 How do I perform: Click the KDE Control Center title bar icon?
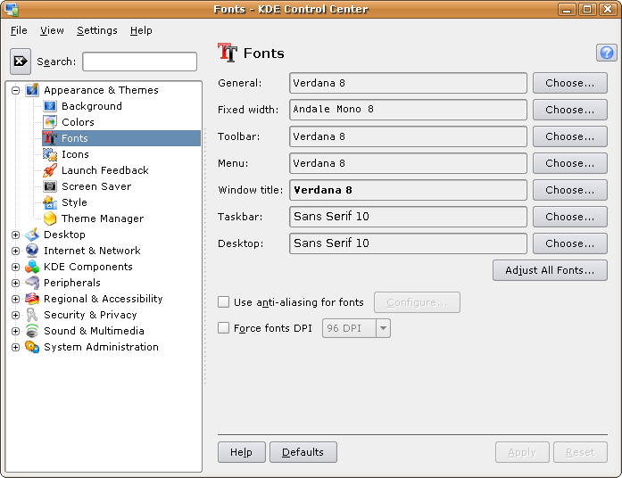pyautogui.click(x=12, y=9)
